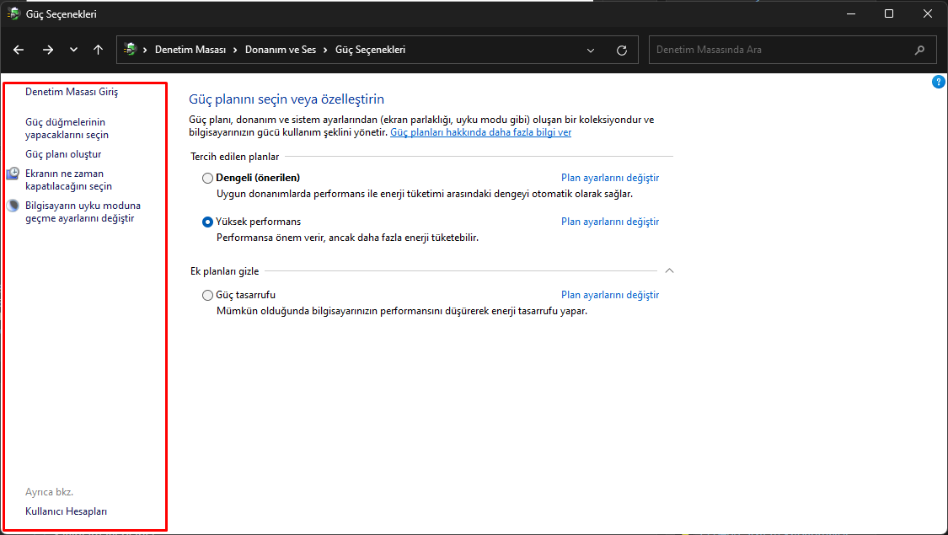The image size is (948, 535).
Task: Navigate to Donanım ve Ses breadcrumb
Action: coord(281,50)
